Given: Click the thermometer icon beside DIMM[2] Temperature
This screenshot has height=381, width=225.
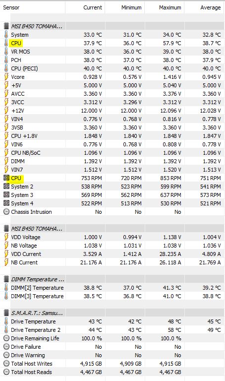Looking at the screenshot, I should point(6,288).
